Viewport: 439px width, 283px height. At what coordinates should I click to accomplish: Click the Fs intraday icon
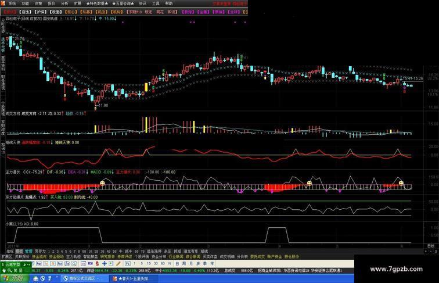[128, 263]
